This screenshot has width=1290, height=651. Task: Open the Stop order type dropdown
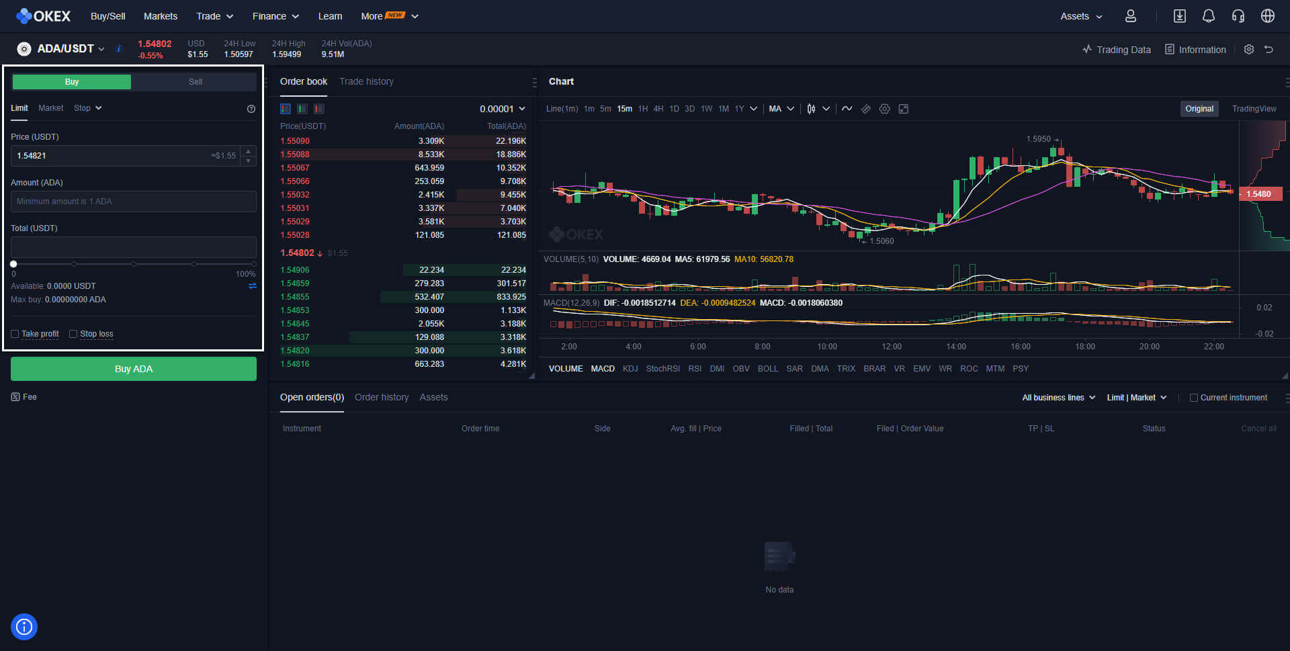click(88, 108)
